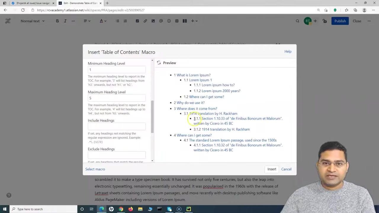Click the macro options scrollbar thumb

(152, 117)
